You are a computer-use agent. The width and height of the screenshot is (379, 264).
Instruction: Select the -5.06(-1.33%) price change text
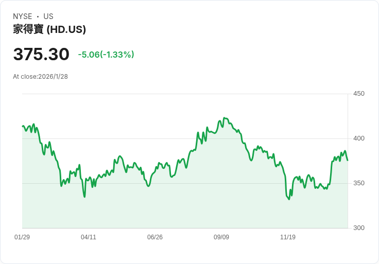(106, 55)
